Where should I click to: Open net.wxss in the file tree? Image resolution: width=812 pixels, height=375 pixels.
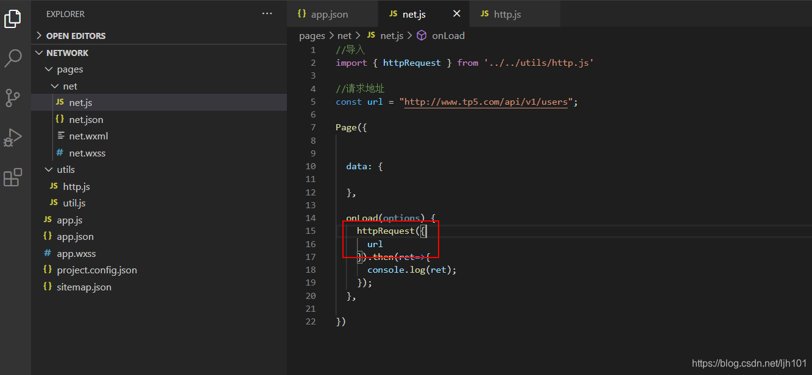(159, 153)
